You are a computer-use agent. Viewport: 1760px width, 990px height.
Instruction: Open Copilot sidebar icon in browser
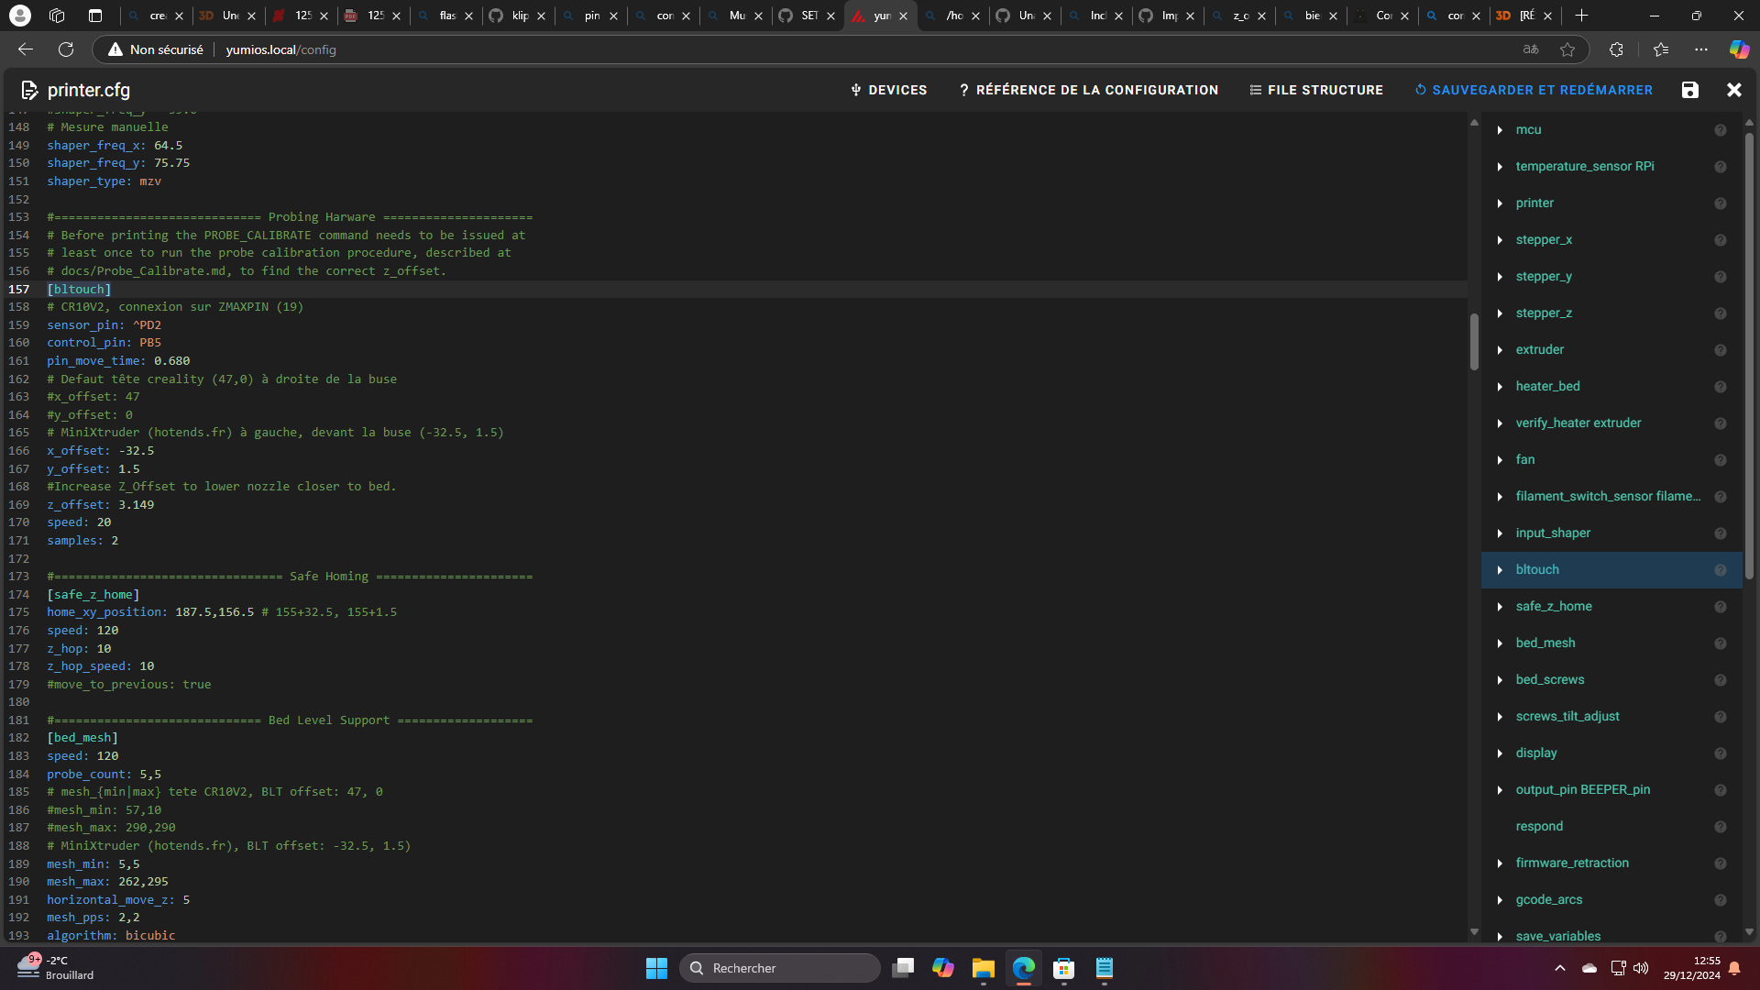coord(1738,49)
